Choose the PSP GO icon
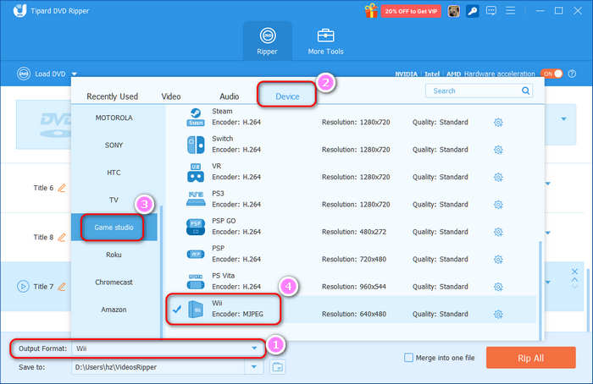This screenshot has width=593, height=384. click(x=196, y=227)
